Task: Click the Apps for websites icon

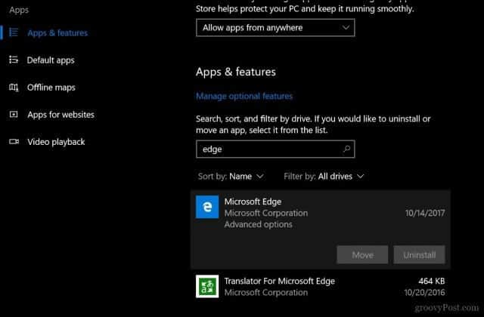Action: click(14, 114)
